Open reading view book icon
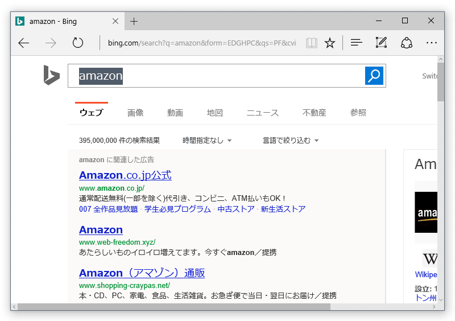This screenshot has height=321, width=455. tap(311, 43)
